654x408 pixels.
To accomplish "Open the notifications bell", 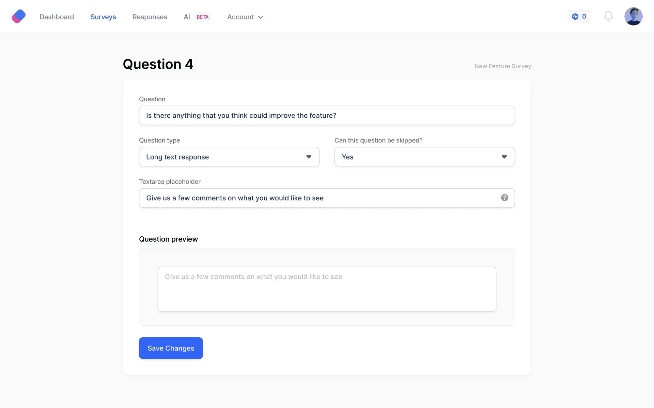I will pyautogui.click(x=608, y=16).
